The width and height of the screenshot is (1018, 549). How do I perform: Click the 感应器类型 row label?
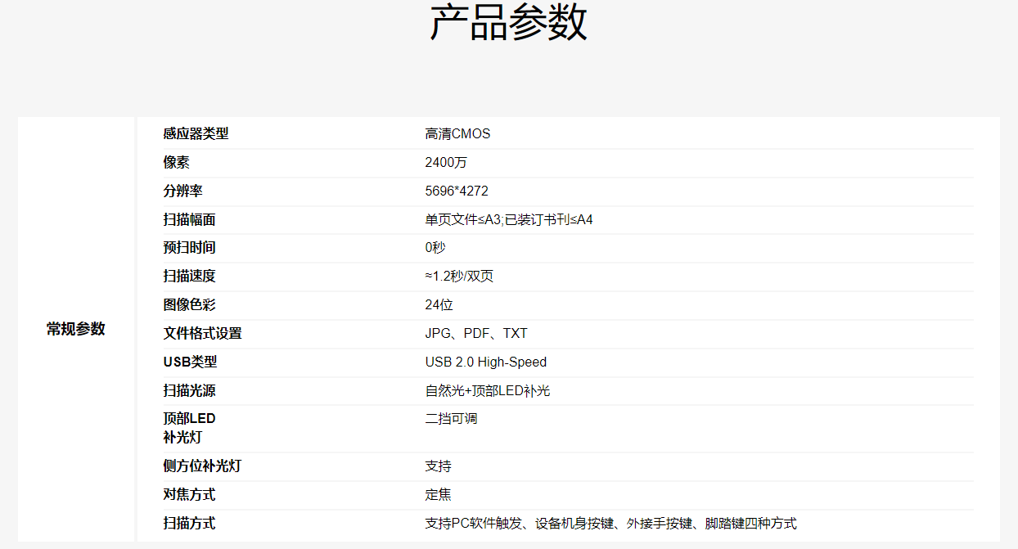pos(196,134)
